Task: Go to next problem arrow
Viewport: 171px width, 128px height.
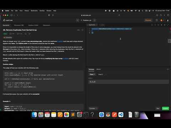Action: point(95,20)
